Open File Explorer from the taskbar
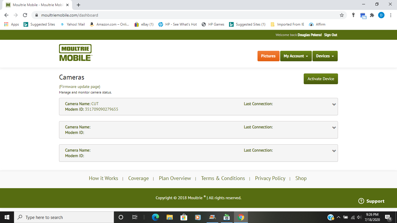This screenshot has width=397, height=223. pos(170,217)
